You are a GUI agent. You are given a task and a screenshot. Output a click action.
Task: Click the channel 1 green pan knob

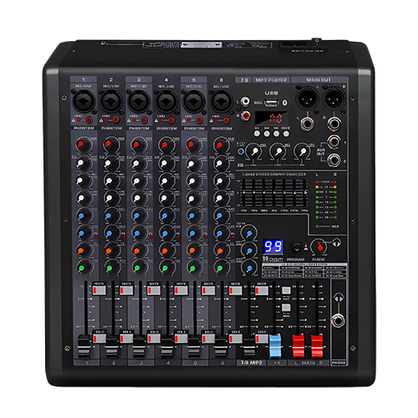(x=83, y=268)
